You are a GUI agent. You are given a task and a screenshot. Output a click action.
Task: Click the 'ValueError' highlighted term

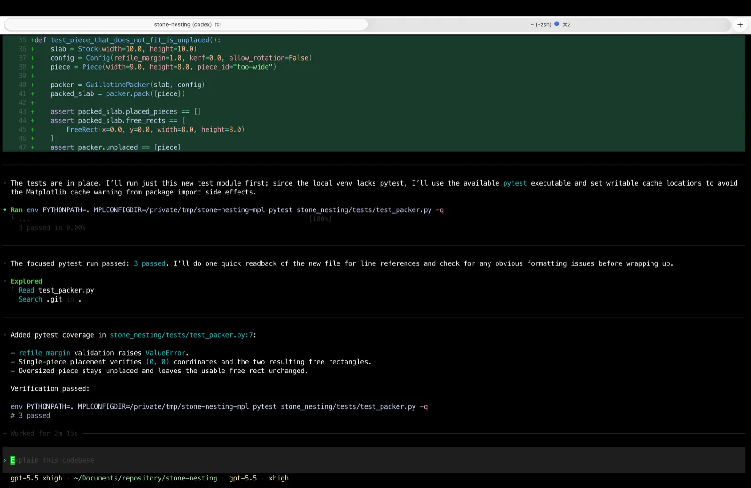(165, 353)
